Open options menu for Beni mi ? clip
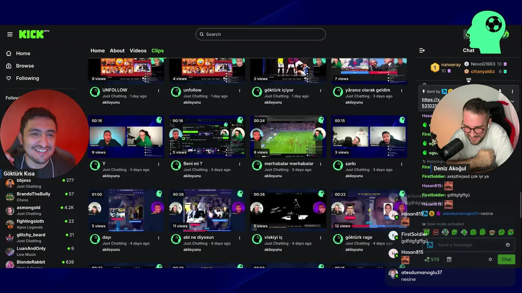 pyautogui.click(x=239, y=164)
